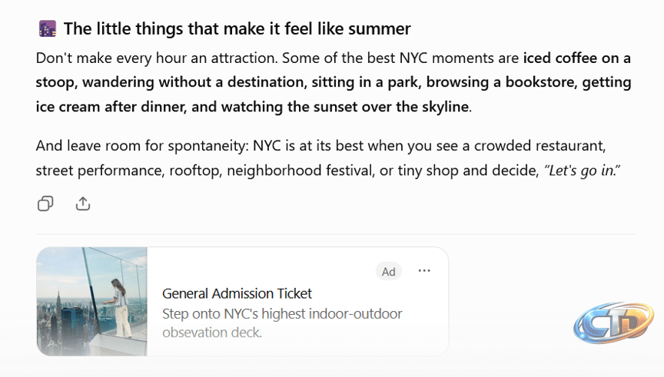Click the 'And leave room for spontaneity' sentence
The image size is (664, 377).
click(142, 146)
